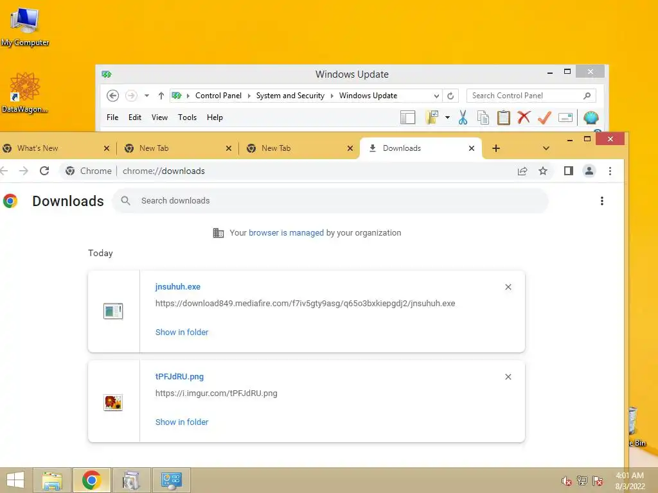
Task: Click Control Panel breadcrumb
Action: [218, 96]
